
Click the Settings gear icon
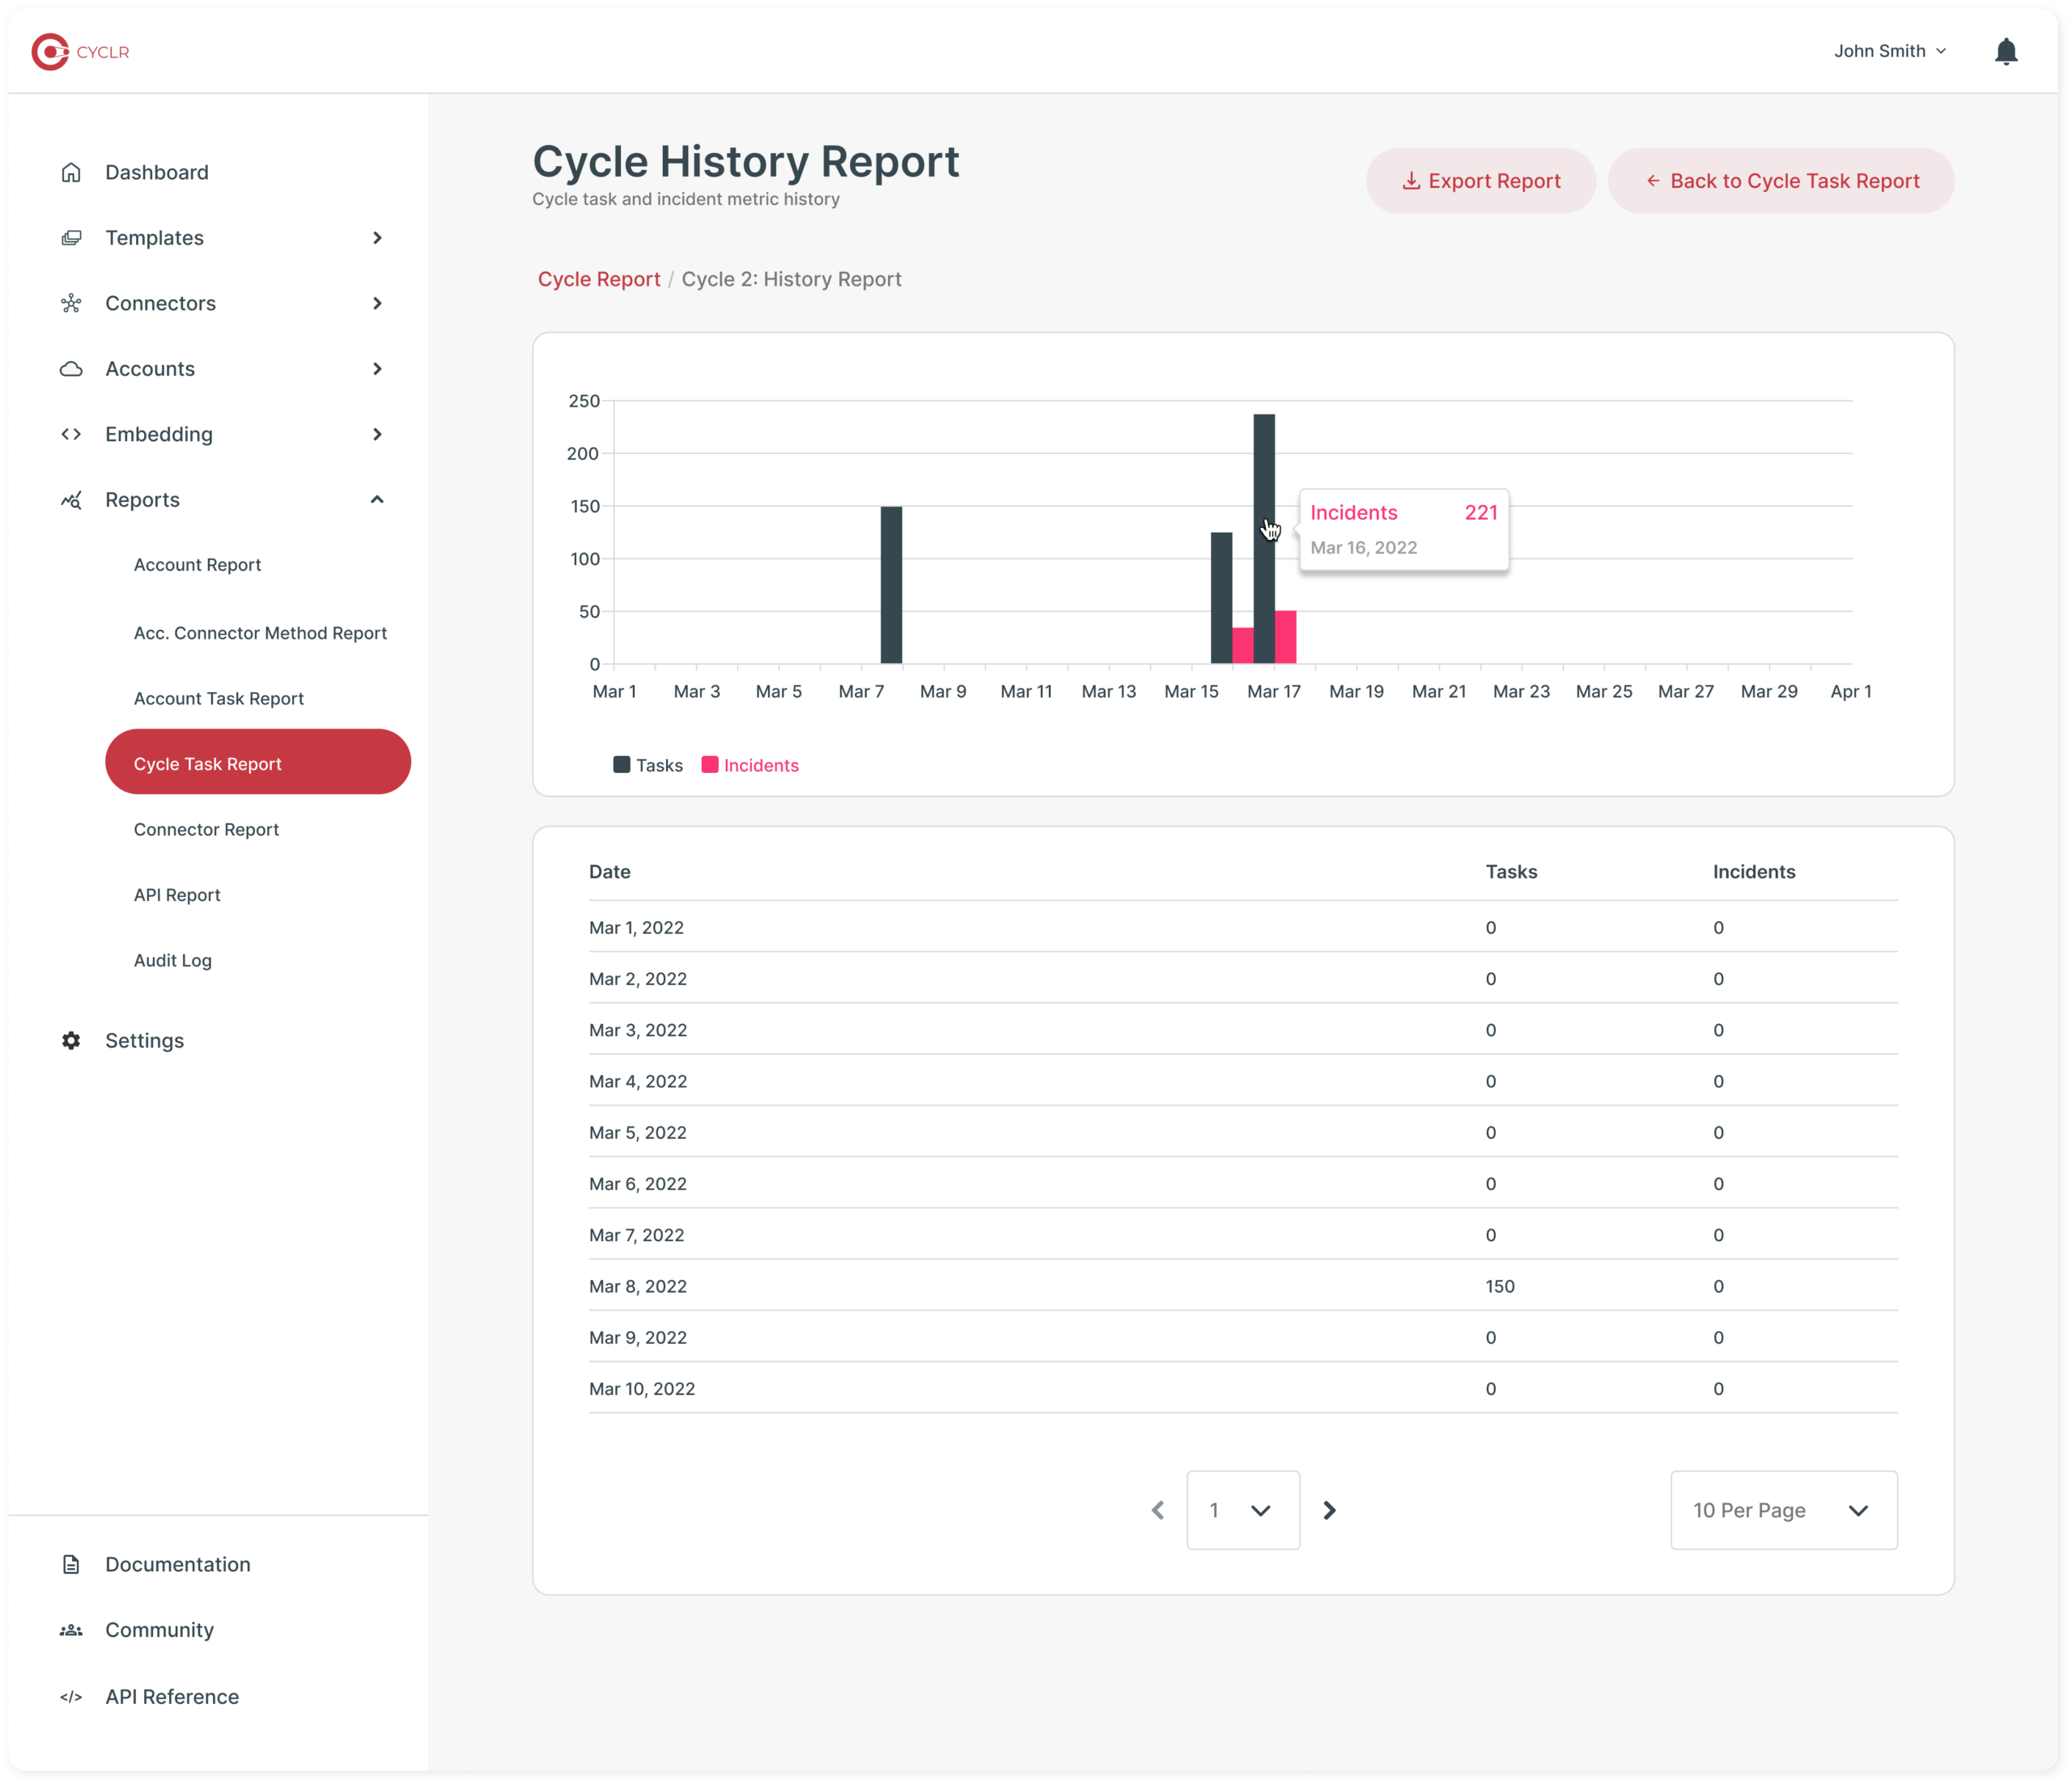(x=71, y=1040)
